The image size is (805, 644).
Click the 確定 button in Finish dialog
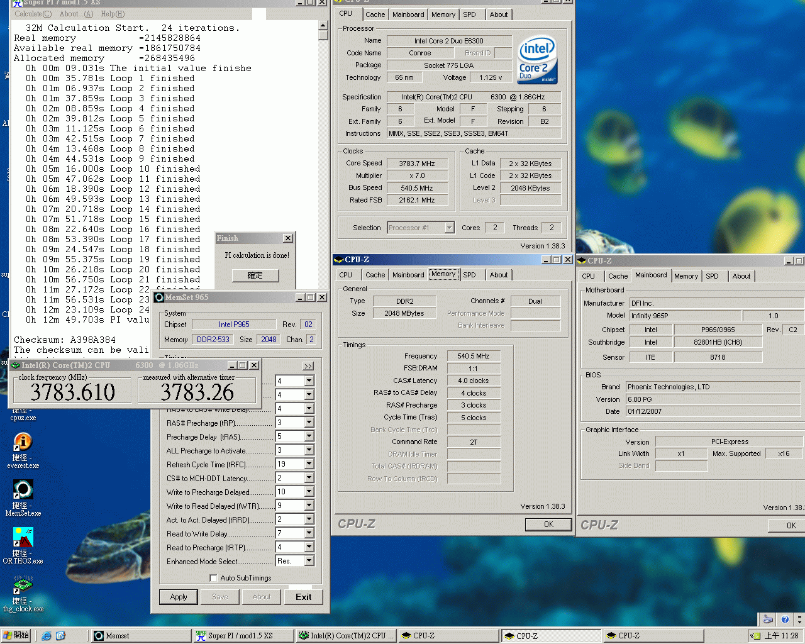coord(255,275)
